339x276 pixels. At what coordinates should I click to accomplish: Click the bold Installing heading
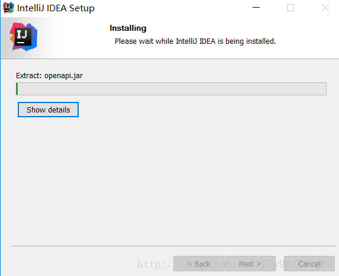[128, 28]
